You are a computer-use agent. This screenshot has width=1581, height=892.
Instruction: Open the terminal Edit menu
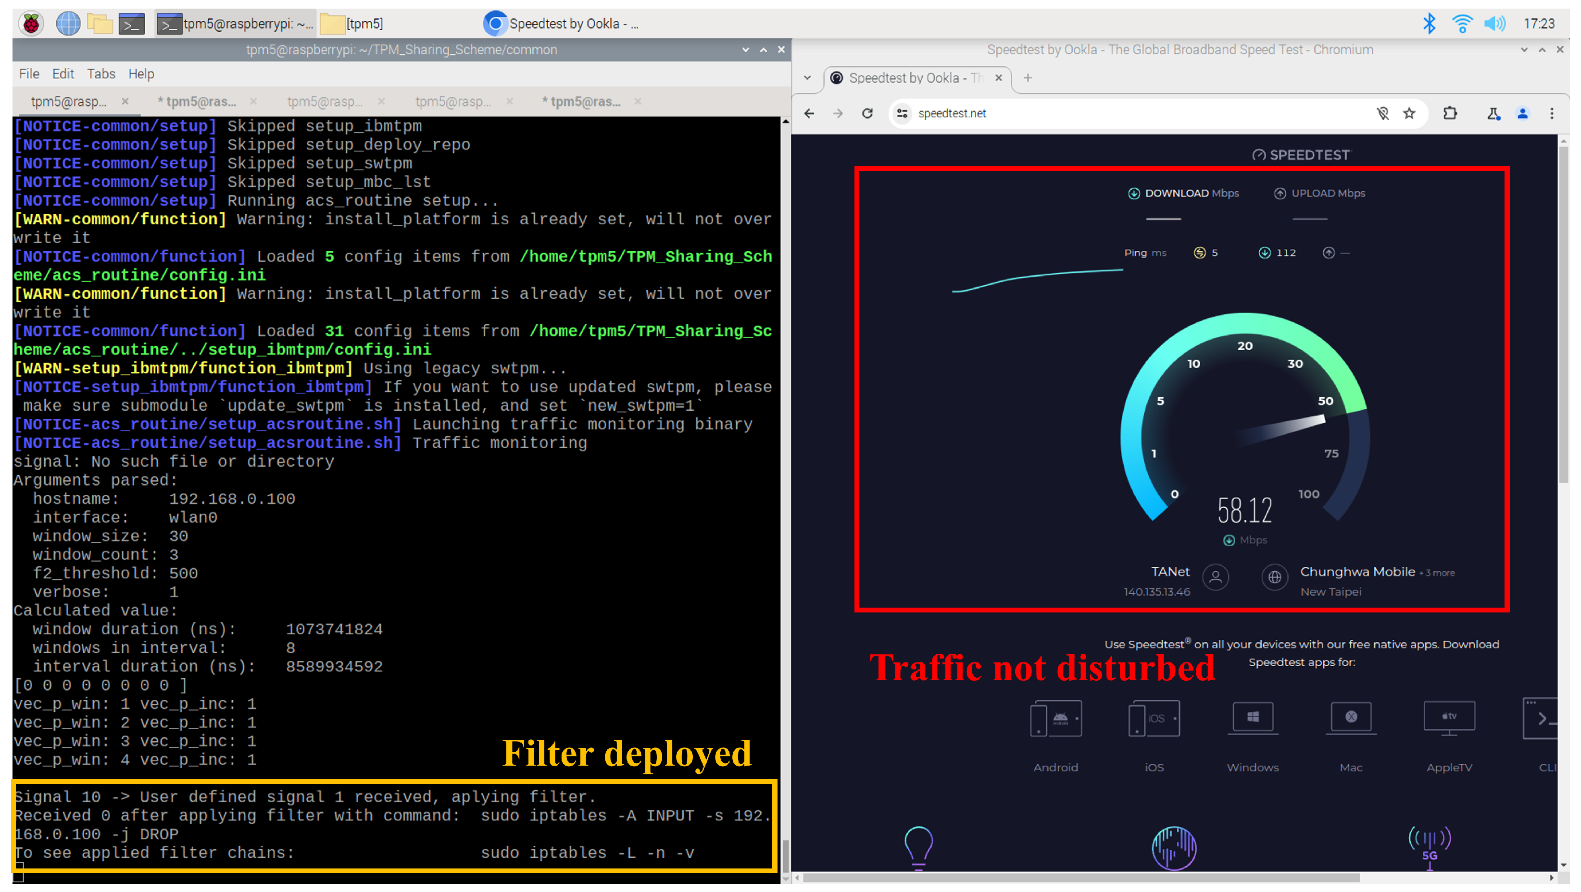point(63,73)
